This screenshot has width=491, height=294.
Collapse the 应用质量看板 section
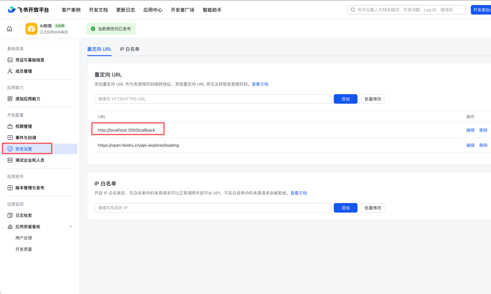70,226
